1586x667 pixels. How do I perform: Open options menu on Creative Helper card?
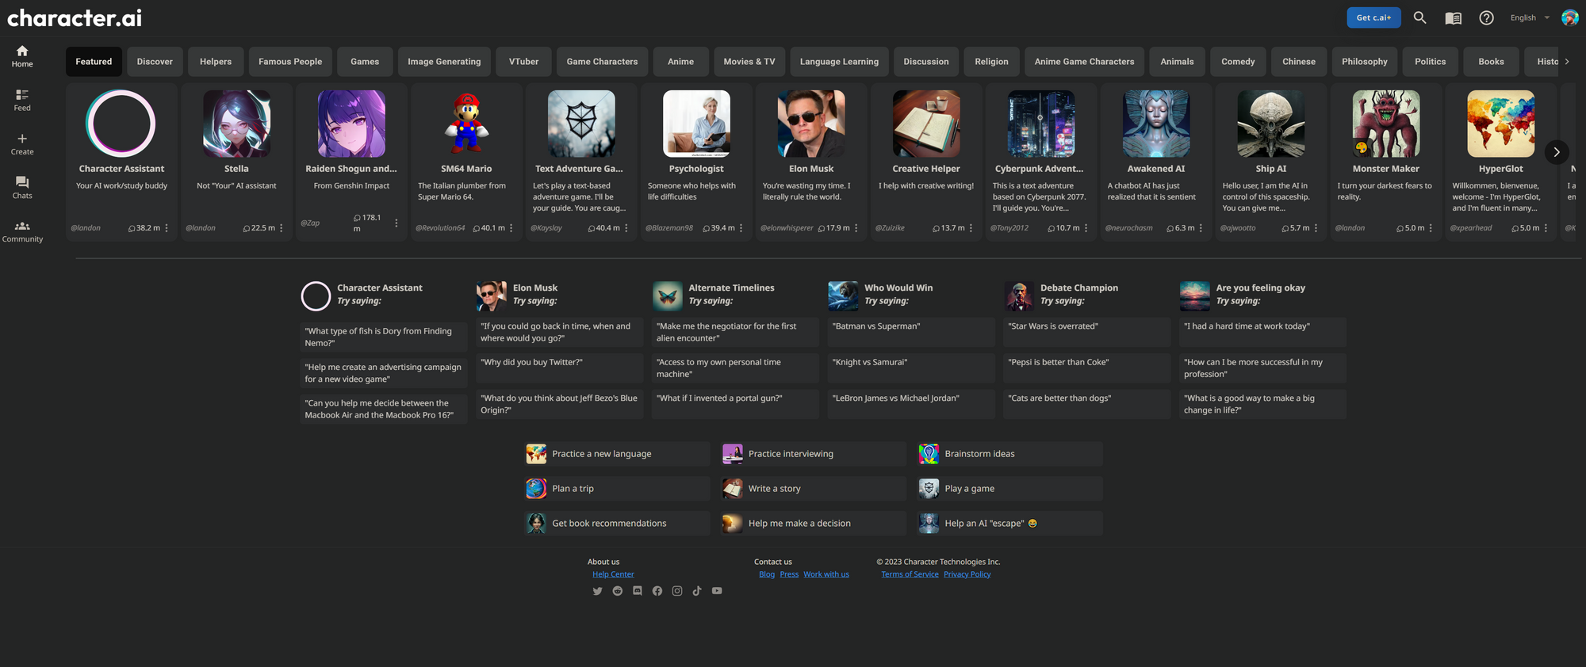971,228
